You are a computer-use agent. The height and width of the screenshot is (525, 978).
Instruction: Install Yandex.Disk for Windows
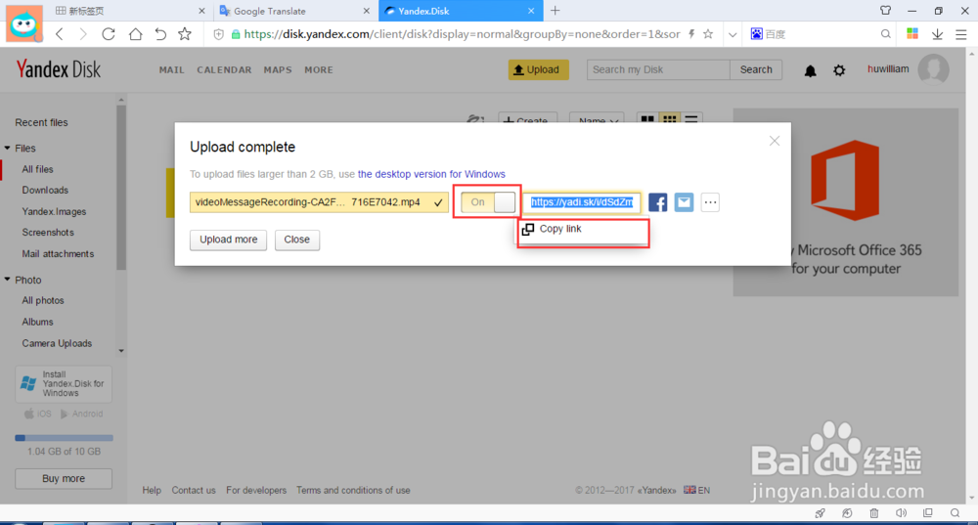[64, 384]
